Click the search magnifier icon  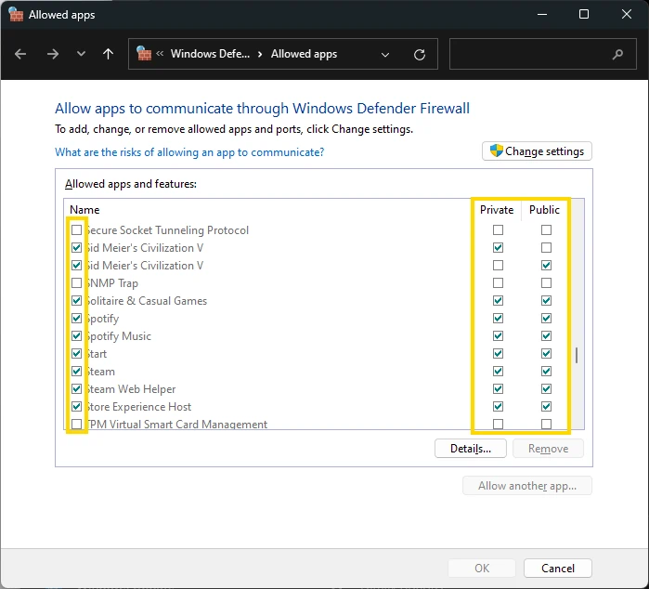617,54
